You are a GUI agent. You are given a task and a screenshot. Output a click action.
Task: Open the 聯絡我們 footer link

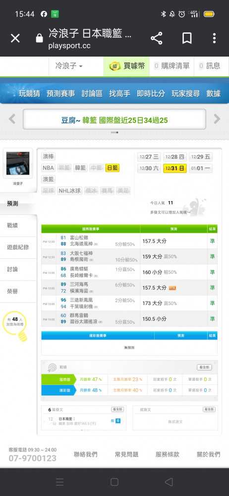click(x=85, y=454)
